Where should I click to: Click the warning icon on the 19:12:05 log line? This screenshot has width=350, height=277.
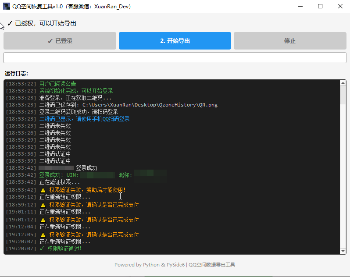(43, 234)
